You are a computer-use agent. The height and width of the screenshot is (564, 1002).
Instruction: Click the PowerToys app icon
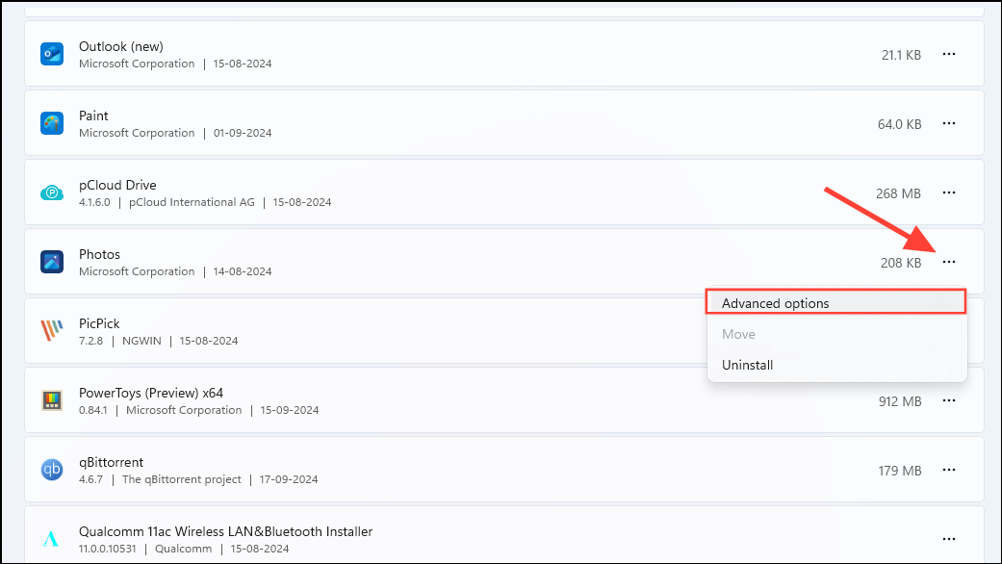(52, 400)
